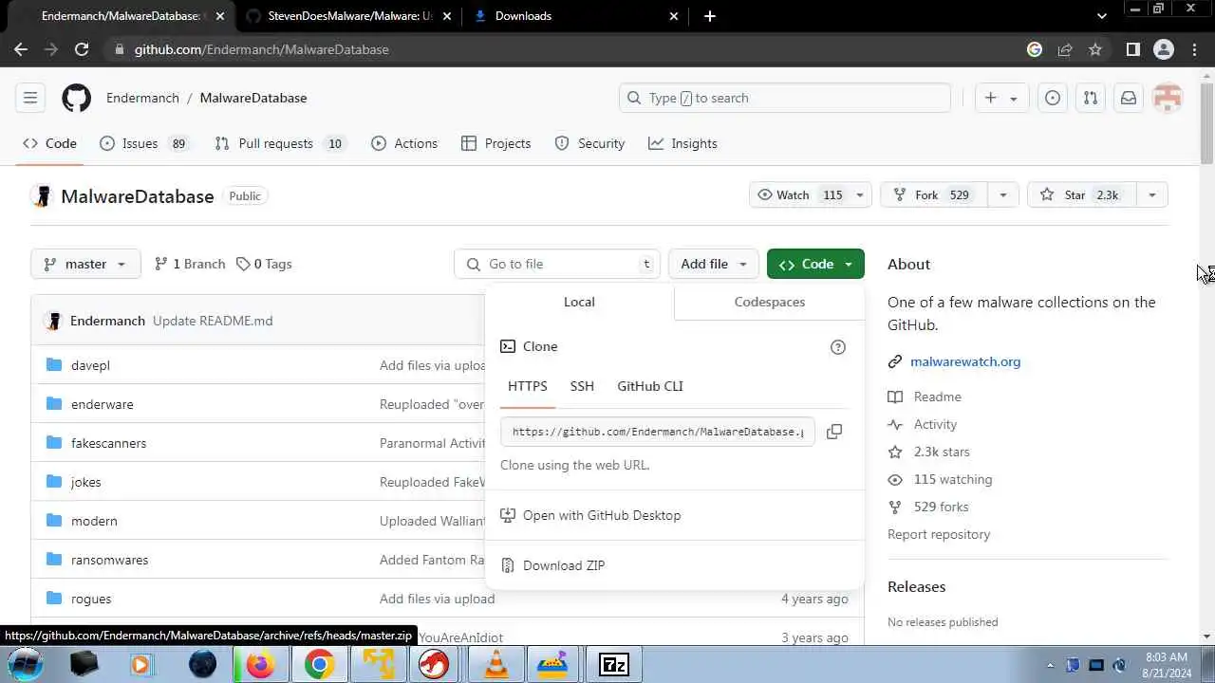Screen dimensions: 1215x683
Task: Expand Fork options dropdown arrow
Action: pyautogui.click(x=1002, y=195)
